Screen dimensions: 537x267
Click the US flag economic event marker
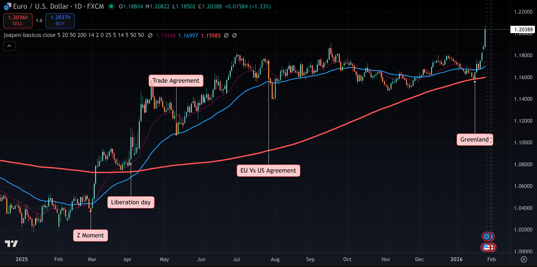(x=486, y=247)
